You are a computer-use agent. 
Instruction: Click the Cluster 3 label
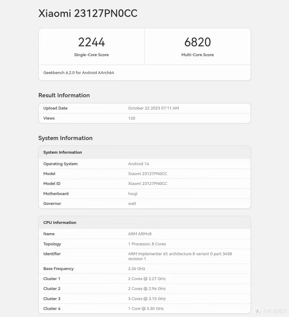coord(52,299)
